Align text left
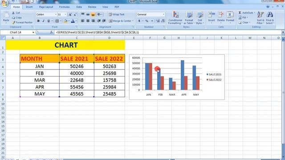This screenshot has width=285, height=160. pos(83,21)
